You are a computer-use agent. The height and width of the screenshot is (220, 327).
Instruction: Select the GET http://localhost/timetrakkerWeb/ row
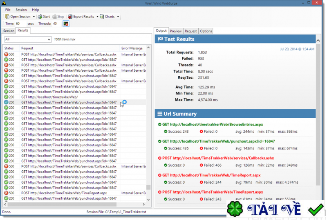(74, 97)
